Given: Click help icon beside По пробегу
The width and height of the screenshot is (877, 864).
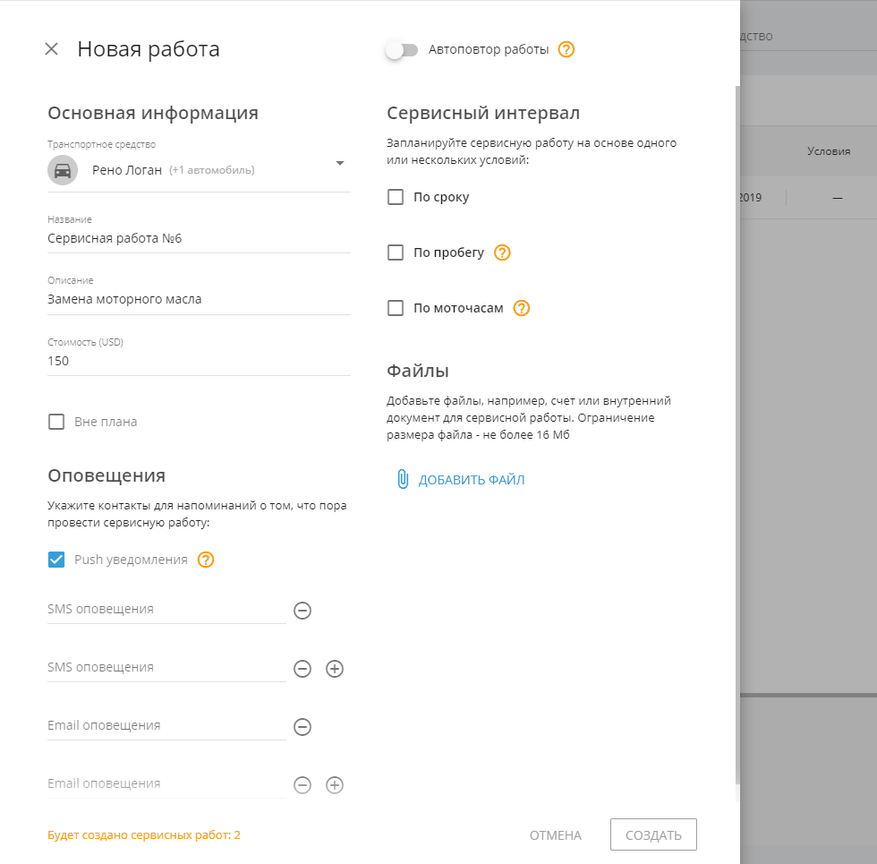Looking at the screenshot, I should pyautogui.click(x=502, y=252).
